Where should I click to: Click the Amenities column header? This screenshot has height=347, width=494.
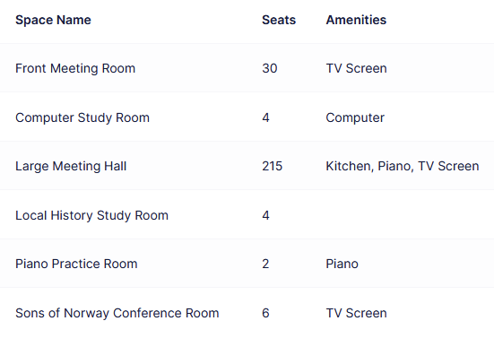(x=356, y=20)
